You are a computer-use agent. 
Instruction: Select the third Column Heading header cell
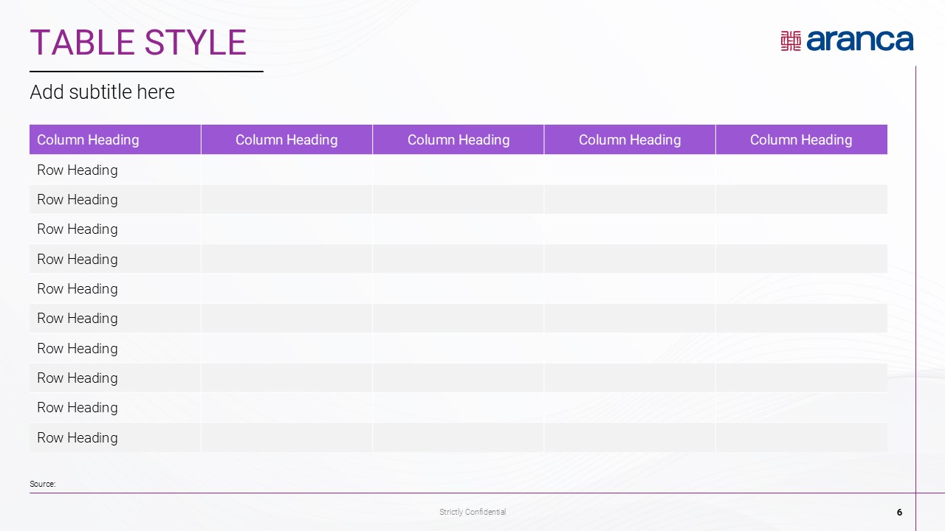458,140
